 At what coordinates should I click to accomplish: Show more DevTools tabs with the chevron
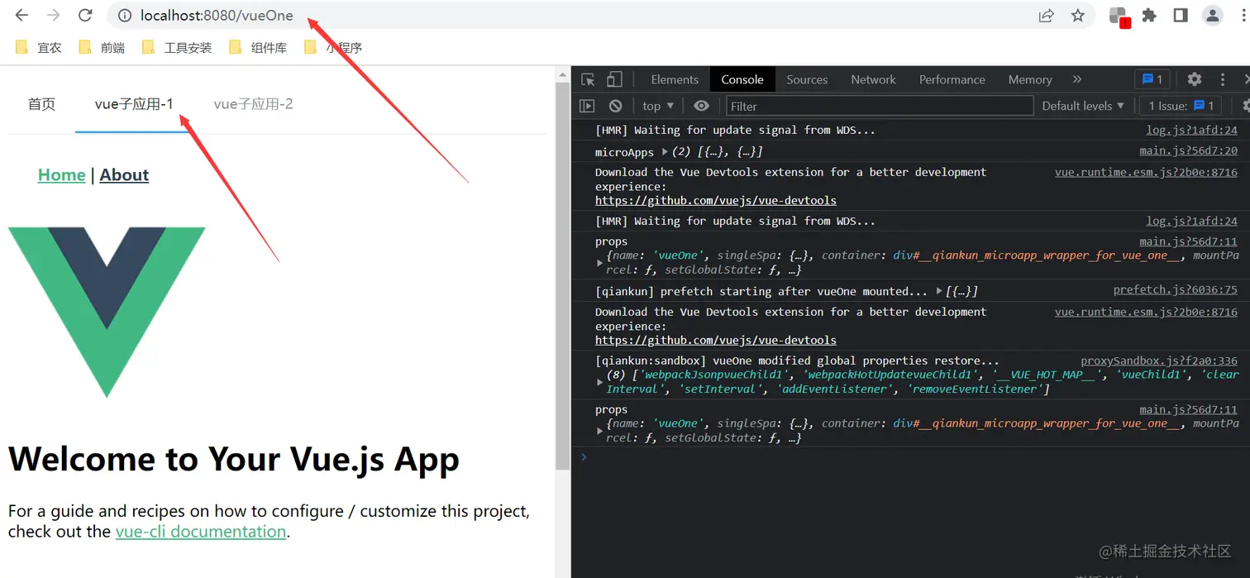tap(1076, 79)
